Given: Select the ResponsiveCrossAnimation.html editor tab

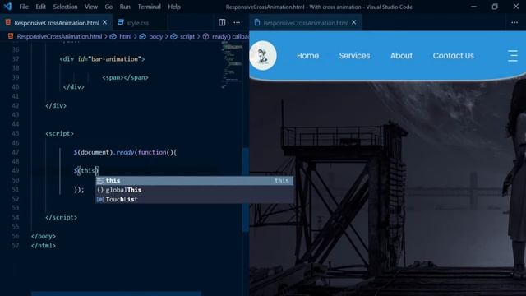Looking at the screenshot, I should click(x=57, y=23).
